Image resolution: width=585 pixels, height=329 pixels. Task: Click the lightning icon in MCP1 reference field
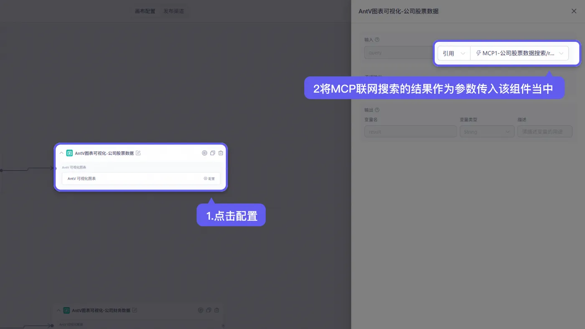[478, 53]
